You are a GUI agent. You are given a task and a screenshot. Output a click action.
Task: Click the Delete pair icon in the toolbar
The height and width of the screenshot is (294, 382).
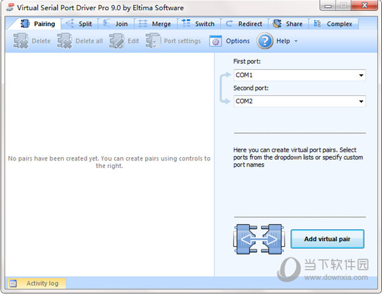click(20, 41)
